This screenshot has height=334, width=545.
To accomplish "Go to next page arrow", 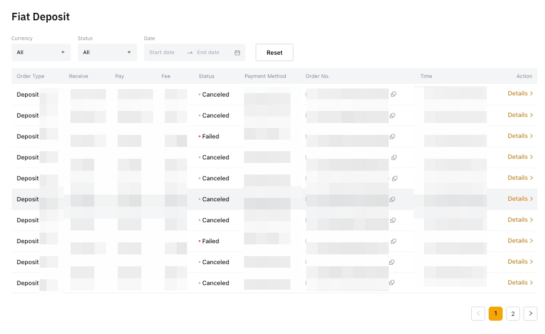I will [x=530, y=314].
